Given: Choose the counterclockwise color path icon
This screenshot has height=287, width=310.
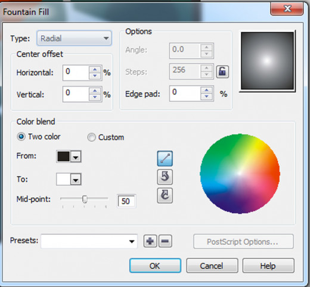Looking at the screenshot, I should tap(165, 177).
